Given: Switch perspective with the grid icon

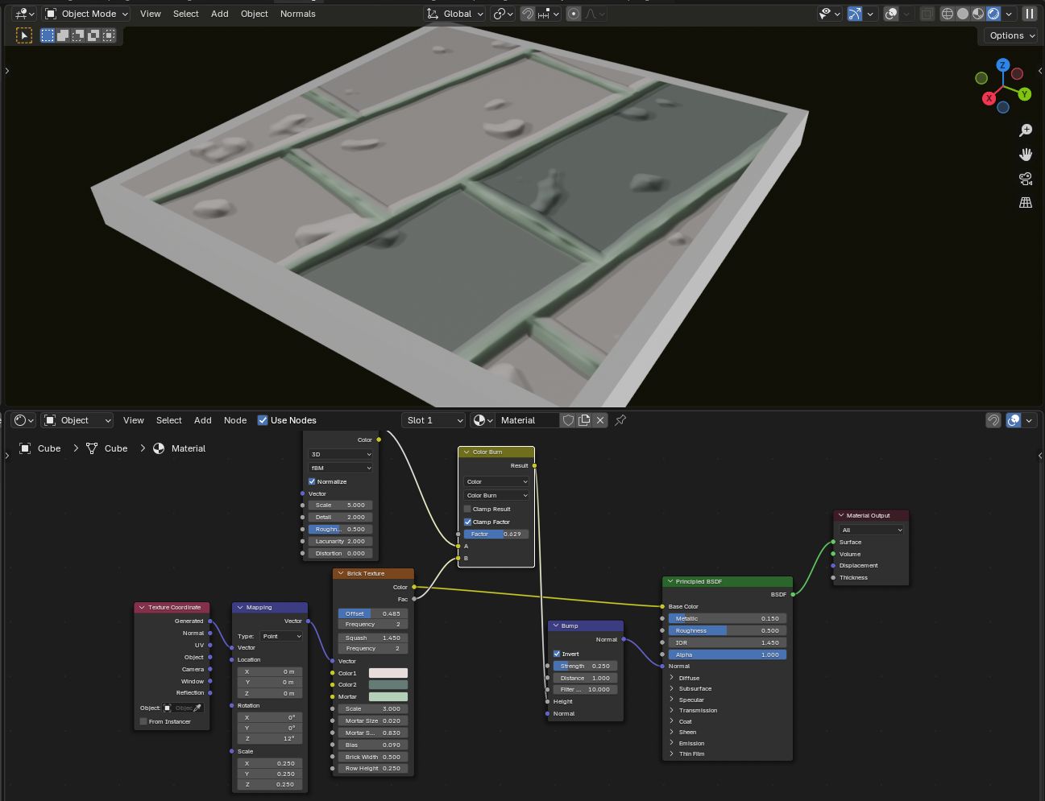Looking at the screenshot, I should coord(1026,203).
